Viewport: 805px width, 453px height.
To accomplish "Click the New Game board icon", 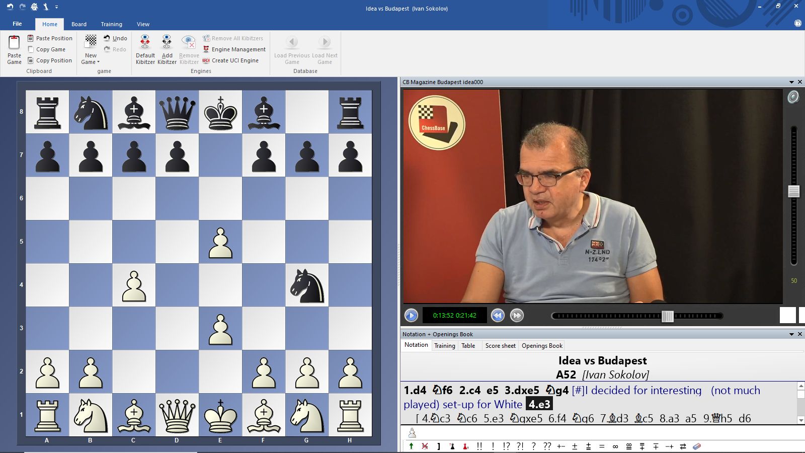I will [91, 41].
